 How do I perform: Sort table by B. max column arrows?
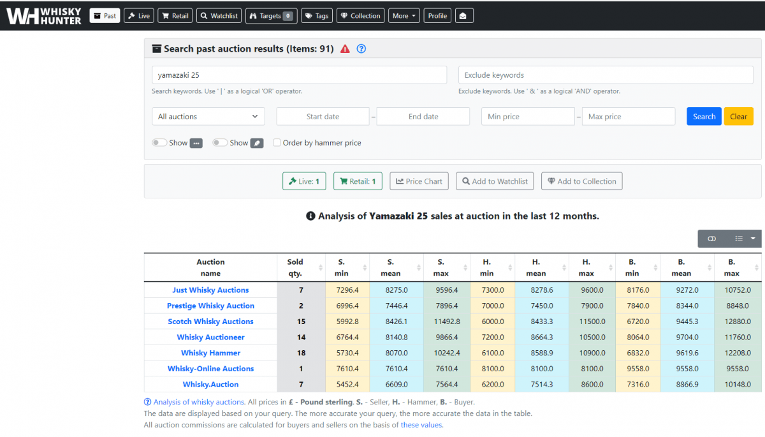(755, 267)
